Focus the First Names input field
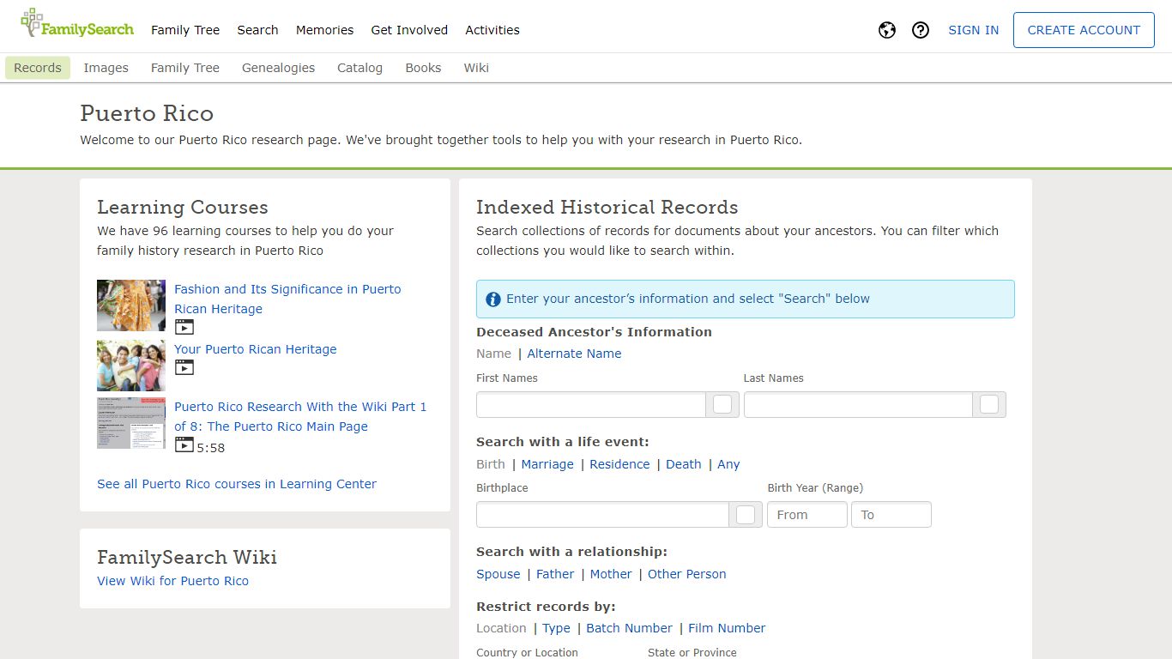 591,404
